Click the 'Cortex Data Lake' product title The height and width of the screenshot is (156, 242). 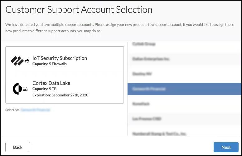tap(51, 83)
